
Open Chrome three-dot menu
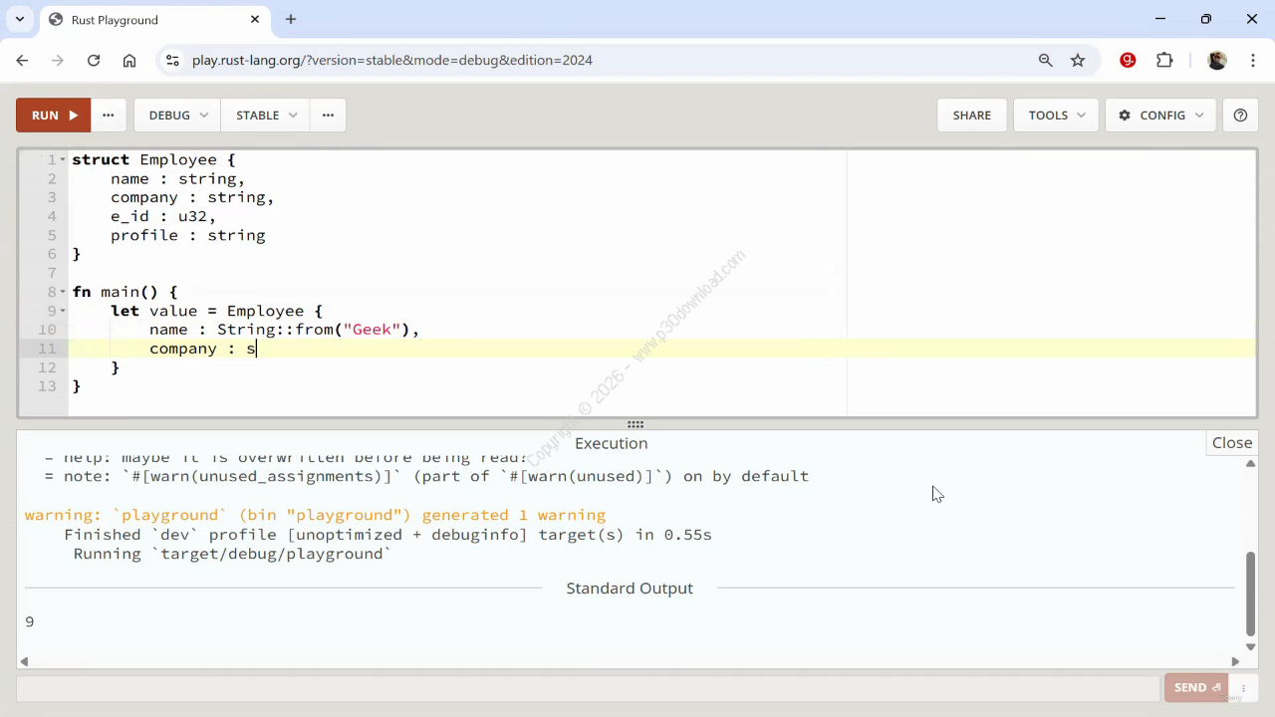[1252, 60]
